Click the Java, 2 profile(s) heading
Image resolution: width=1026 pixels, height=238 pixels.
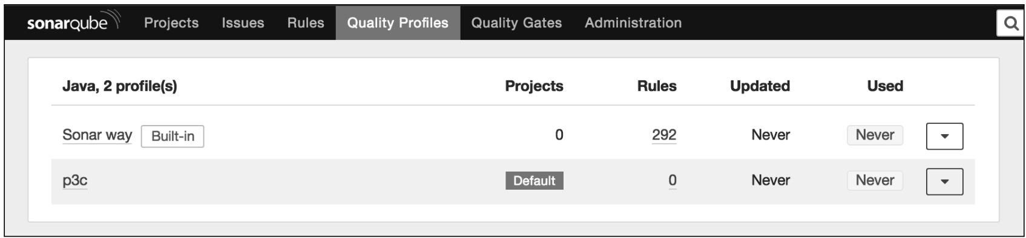click(120, 86)
